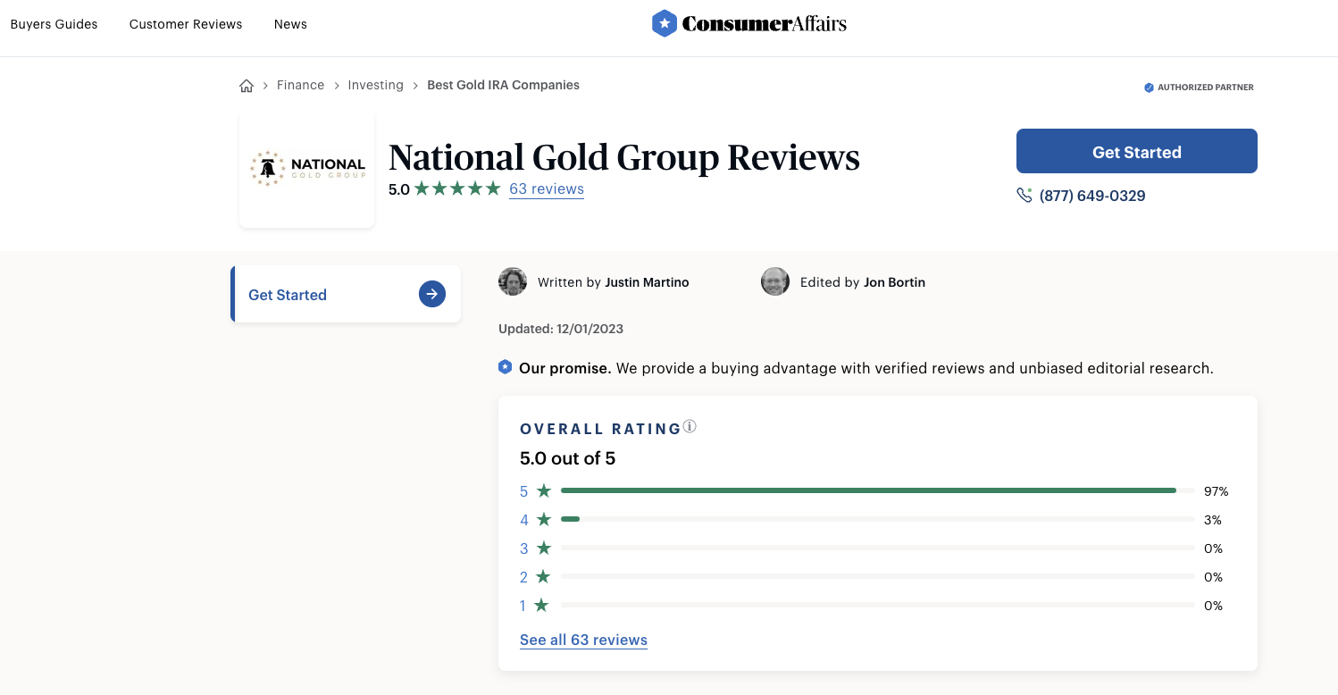Filter by 4 star rating number
The width and height of the screenshot is (1338, 695).
pos(524,520)
